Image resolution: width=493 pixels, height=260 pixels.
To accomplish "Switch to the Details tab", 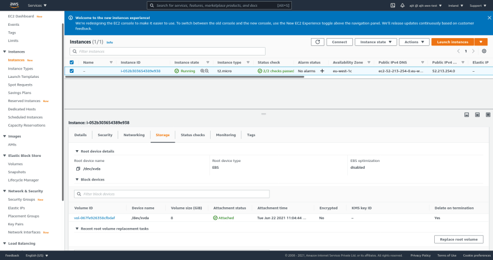I will [x=81, y=135].
